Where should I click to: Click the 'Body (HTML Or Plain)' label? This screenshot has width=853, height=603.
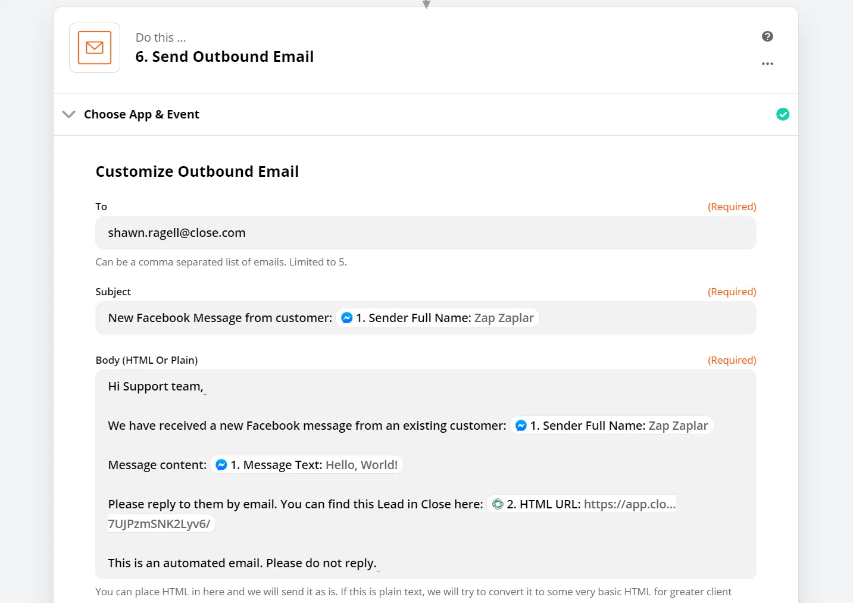[146, 360]
